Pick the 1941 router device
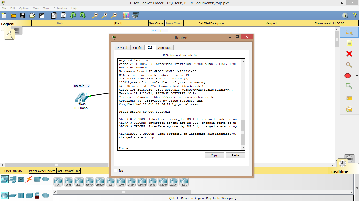This screenshot has height=202, width=360. point(58,182)
